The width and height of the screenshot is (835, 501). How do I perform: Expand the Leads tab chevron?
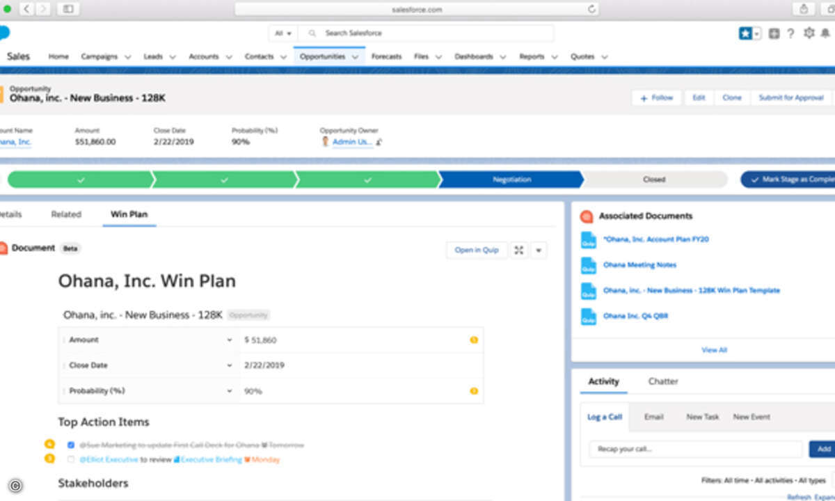[x=172, y=57]
